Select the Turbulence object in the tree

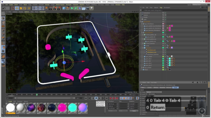tap(146, 13)
